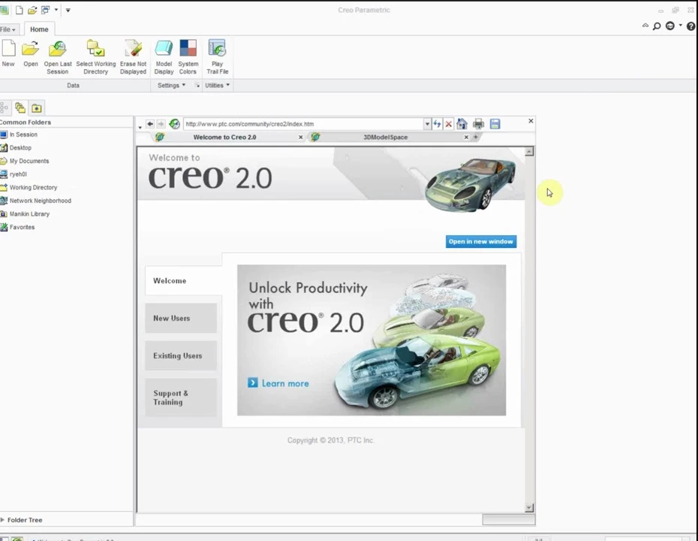Click the URL address field
The image size is (698, 541).
tap(303, 124)
